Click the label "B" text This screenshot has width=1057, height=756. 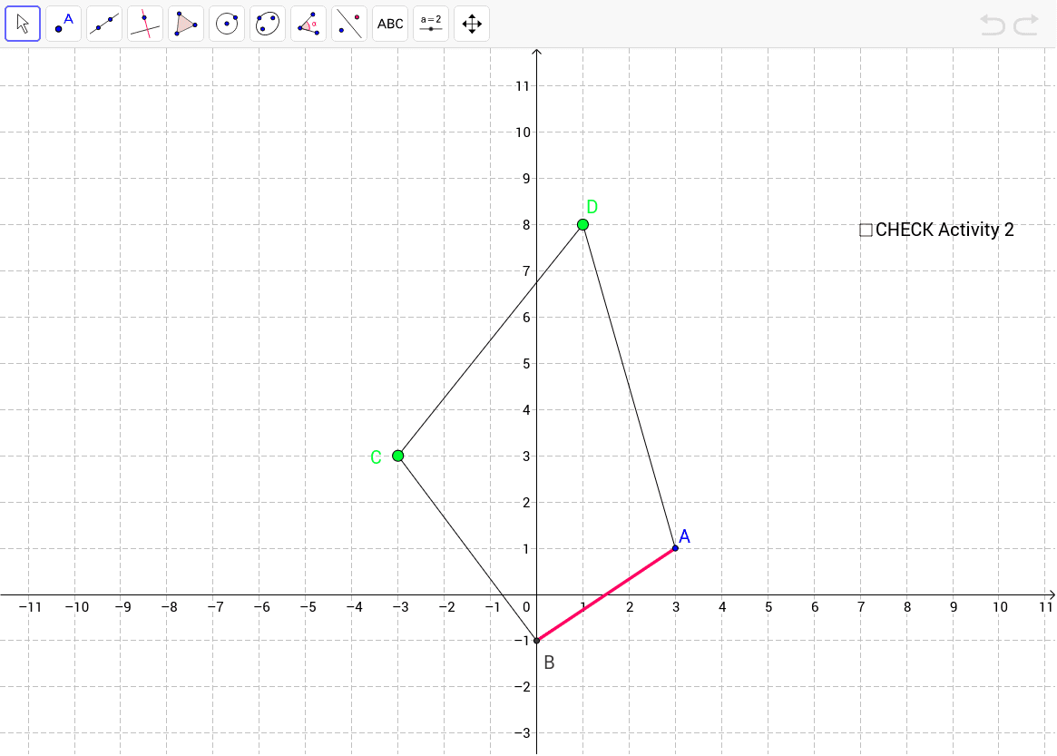click(x=550, y=663)
